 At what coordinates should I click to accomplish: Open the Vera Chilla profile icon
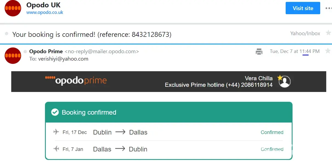284,81
